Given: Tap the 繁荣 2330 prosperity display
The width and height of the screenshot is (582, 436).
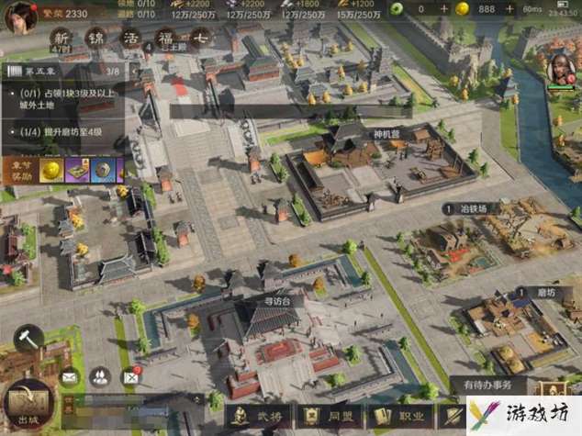Looking at the screenshot, I should click(x=66, y=14).
